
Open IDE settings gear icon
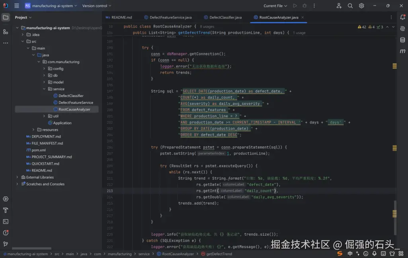click(361, 6)
